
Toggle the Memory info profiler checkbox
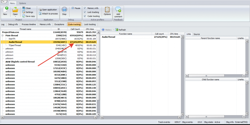[x=85, y=8]
